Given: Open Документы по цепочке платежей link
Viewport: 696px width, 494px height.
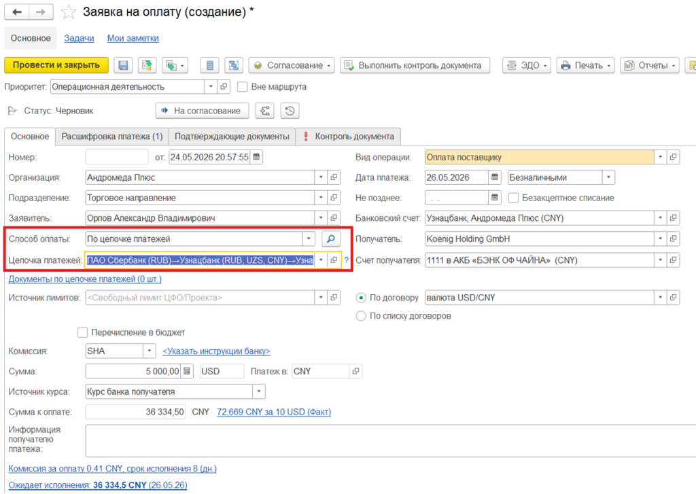Looking at the screenshot, I should [85, 279].
